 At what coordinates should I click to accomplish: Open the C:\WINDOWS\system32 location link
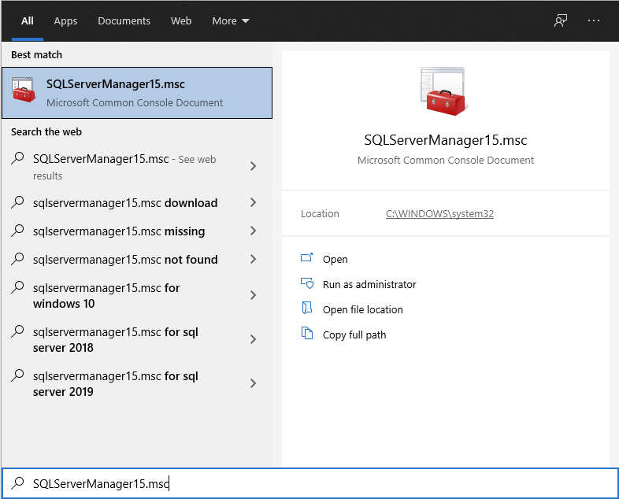pyautogui.click(x=439, y=214)
